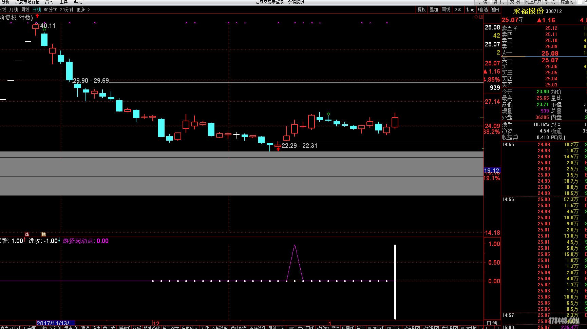The image size is (587, 329).
Task: Click the 40.11 high price label
Action: pos(48,26)
